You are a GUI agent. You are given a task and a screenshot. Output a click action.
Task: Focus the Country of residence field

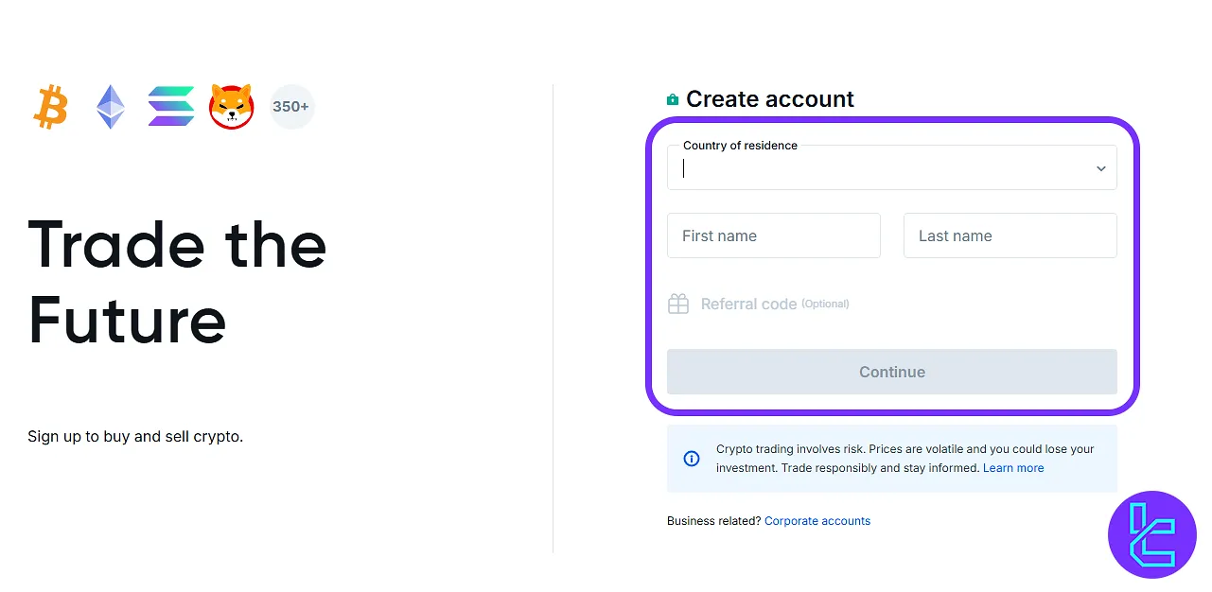click(880, 168)
